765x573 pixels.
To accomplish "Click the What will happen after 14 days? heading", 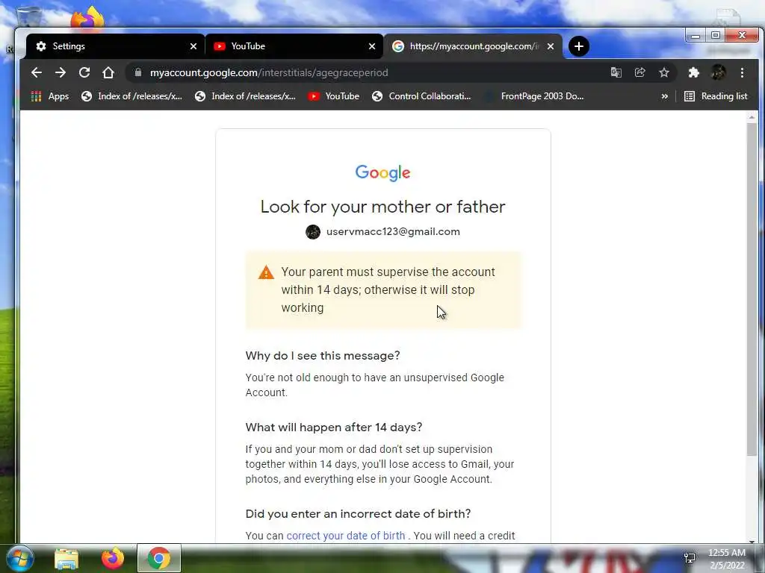I will (334, 428).
